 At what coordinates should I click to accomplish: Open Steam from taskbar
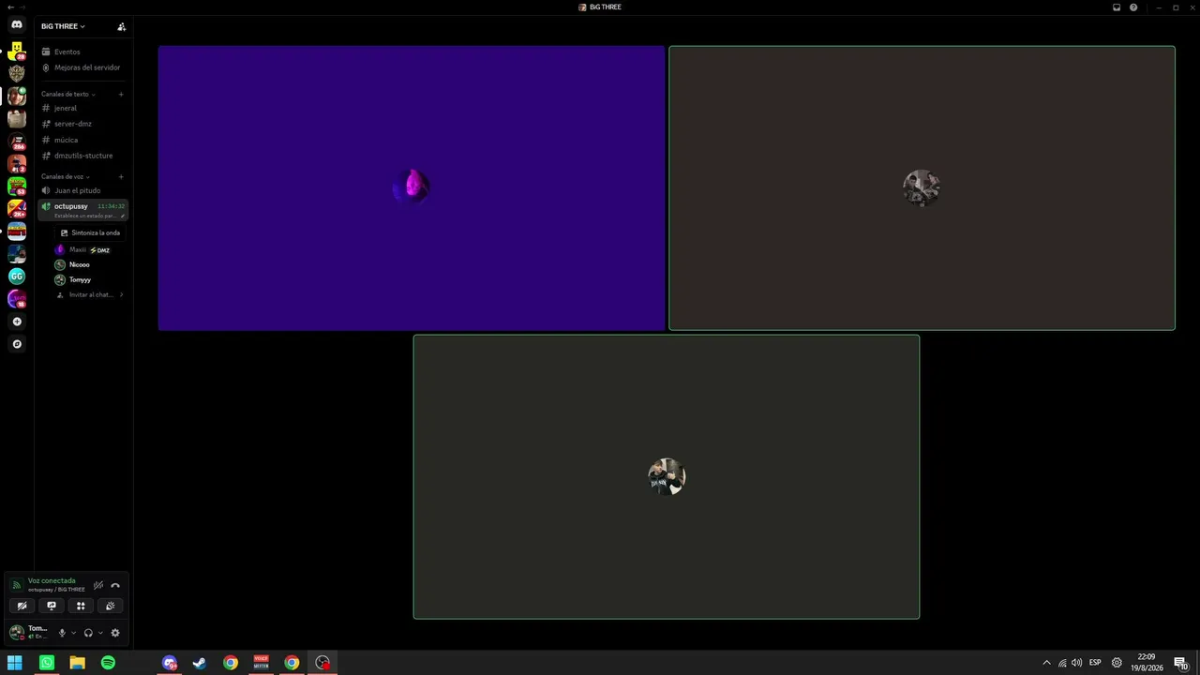[x=200, y=663]
